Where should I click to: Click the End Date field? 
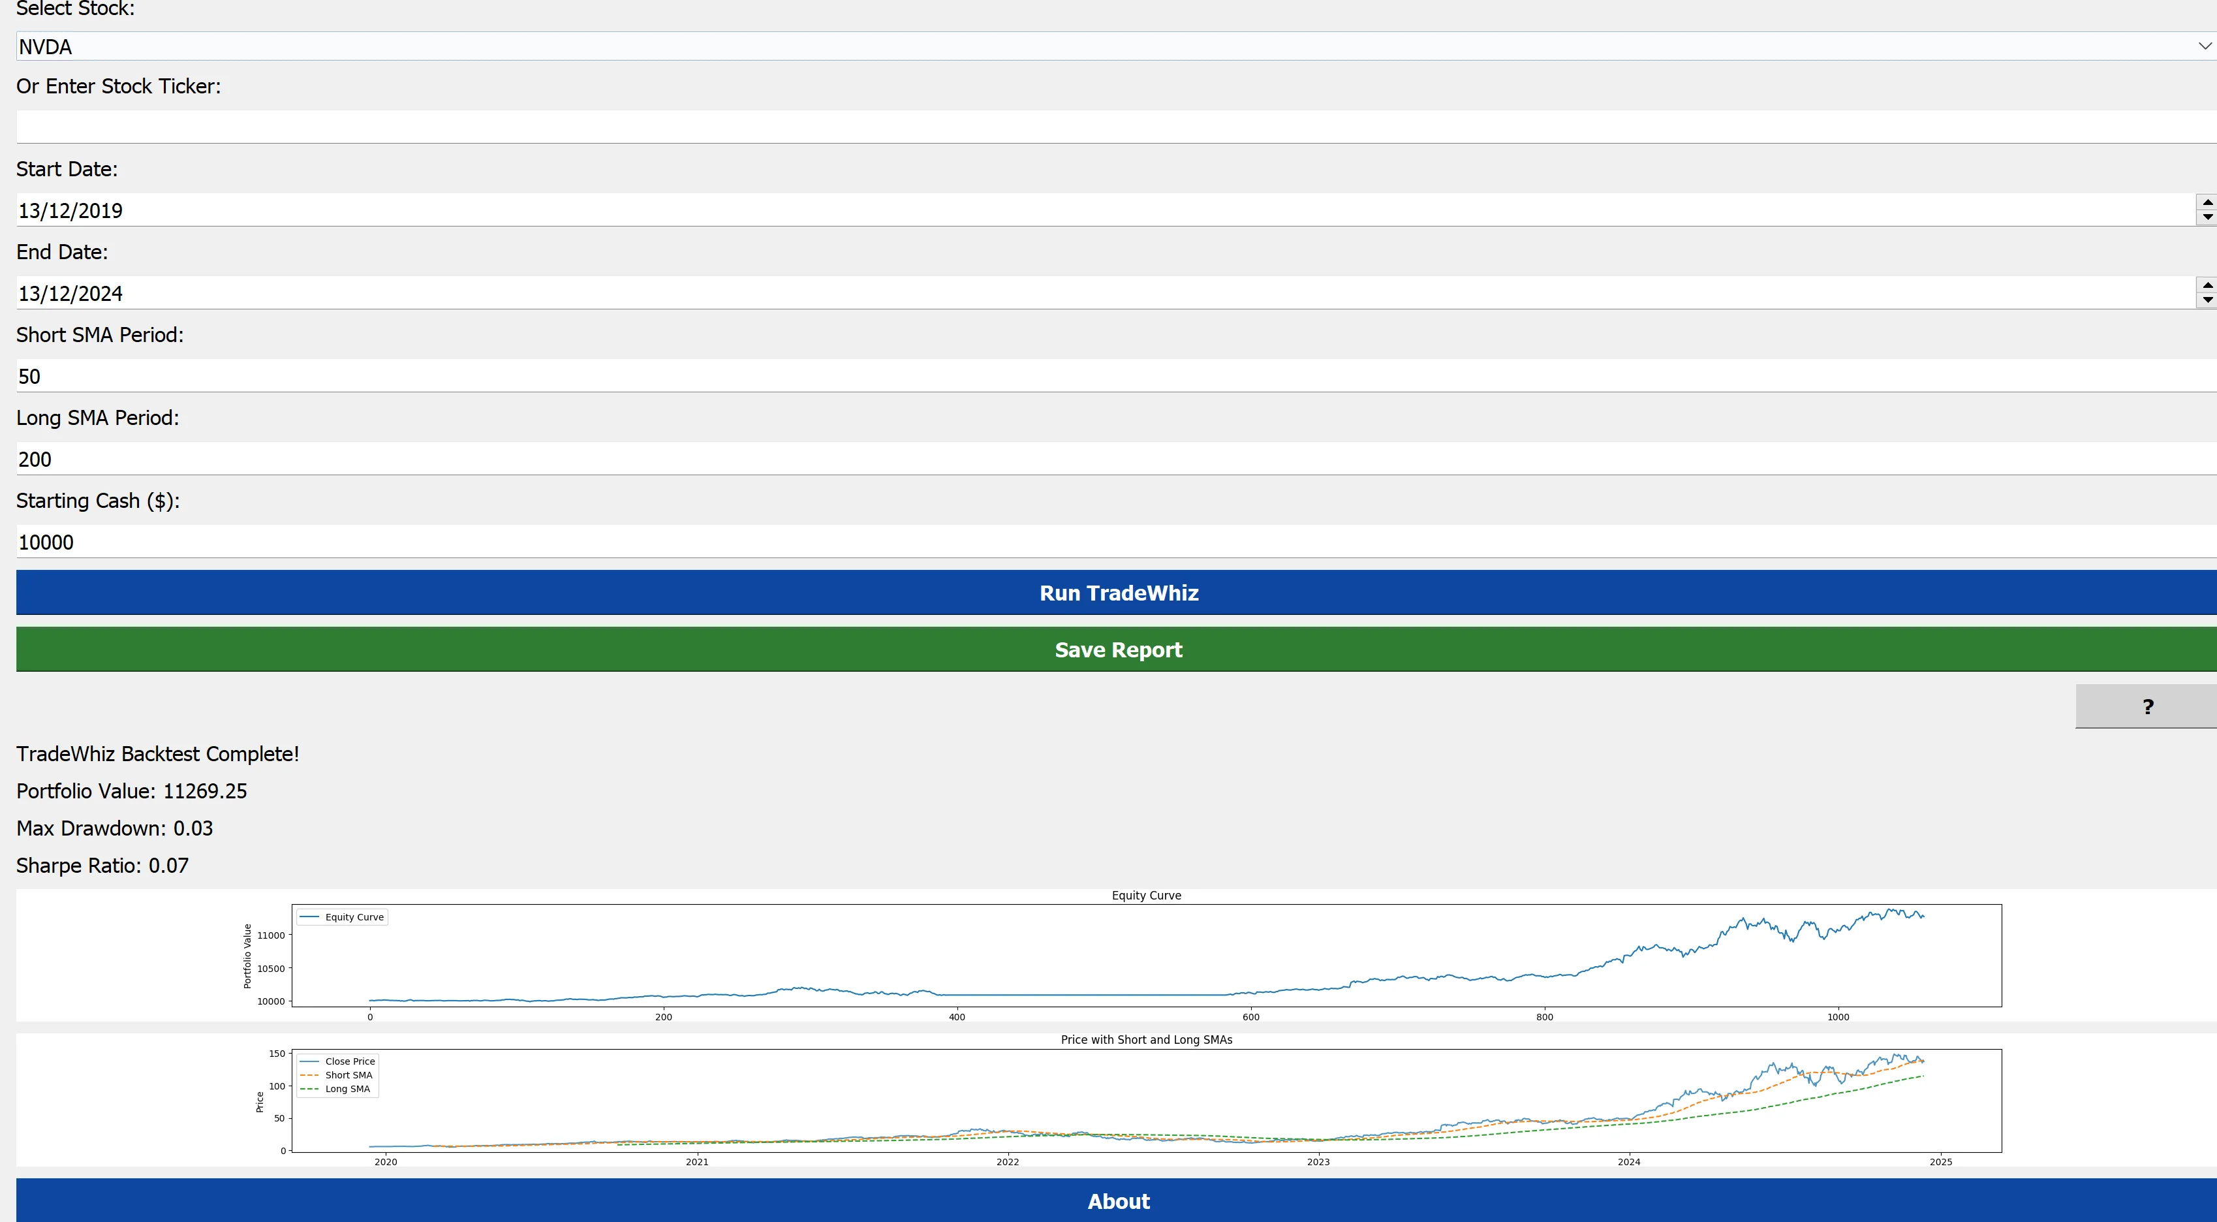point(1102,292)
